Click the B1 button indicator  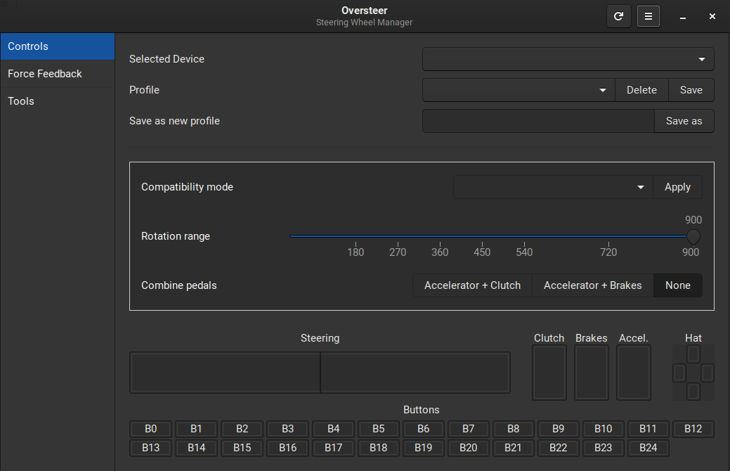click(x=196, y=429)
